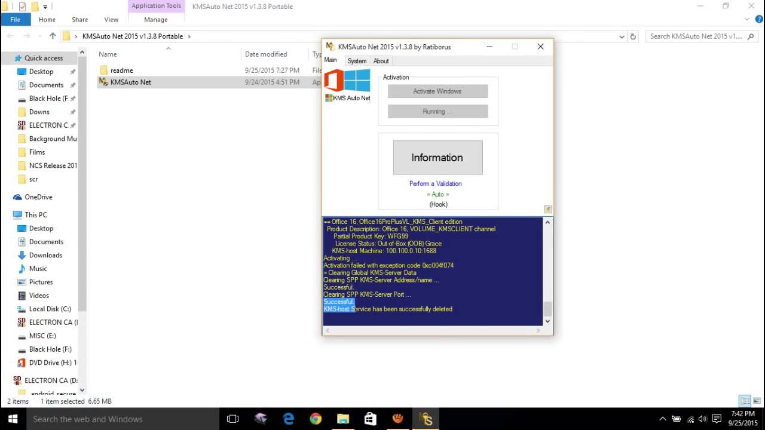765x430 pixels.
Task: Click the up arrow to parent folder
Action: click(x=53, y=36)
